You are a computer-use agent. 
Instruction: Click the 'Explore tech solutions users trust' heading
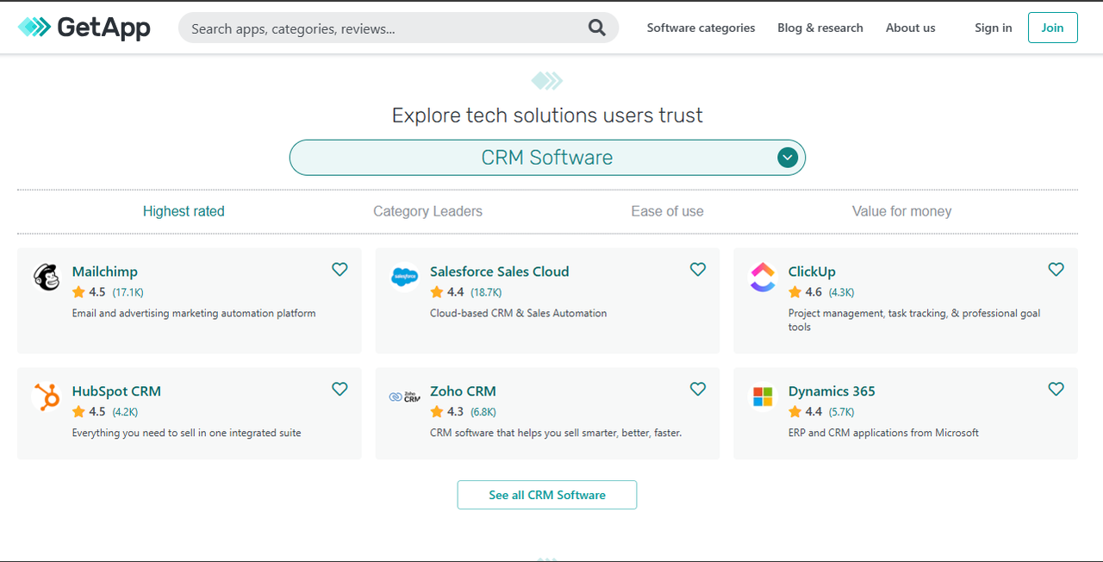[547, 116]
